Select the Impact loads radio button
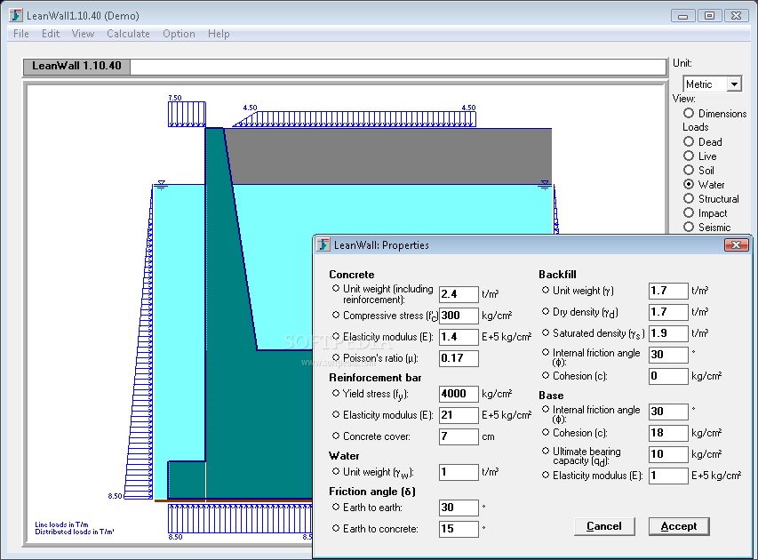 [x=689, y=212]
